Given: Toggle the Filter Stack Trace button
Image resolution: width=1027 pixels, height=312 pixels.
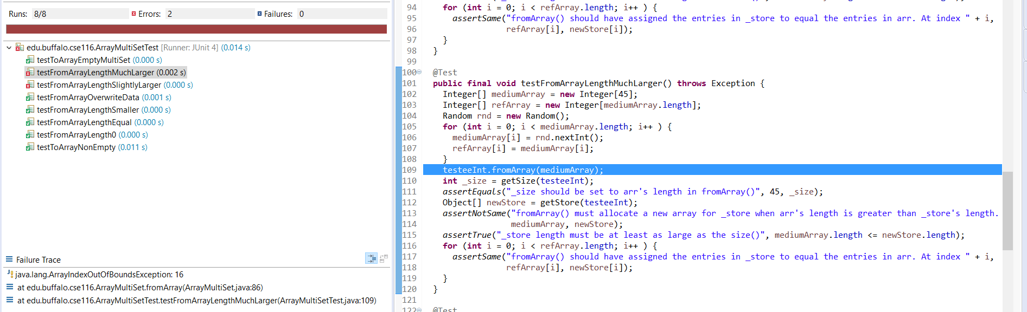Looking at the screenshot, I should click(x=371, y=259).
